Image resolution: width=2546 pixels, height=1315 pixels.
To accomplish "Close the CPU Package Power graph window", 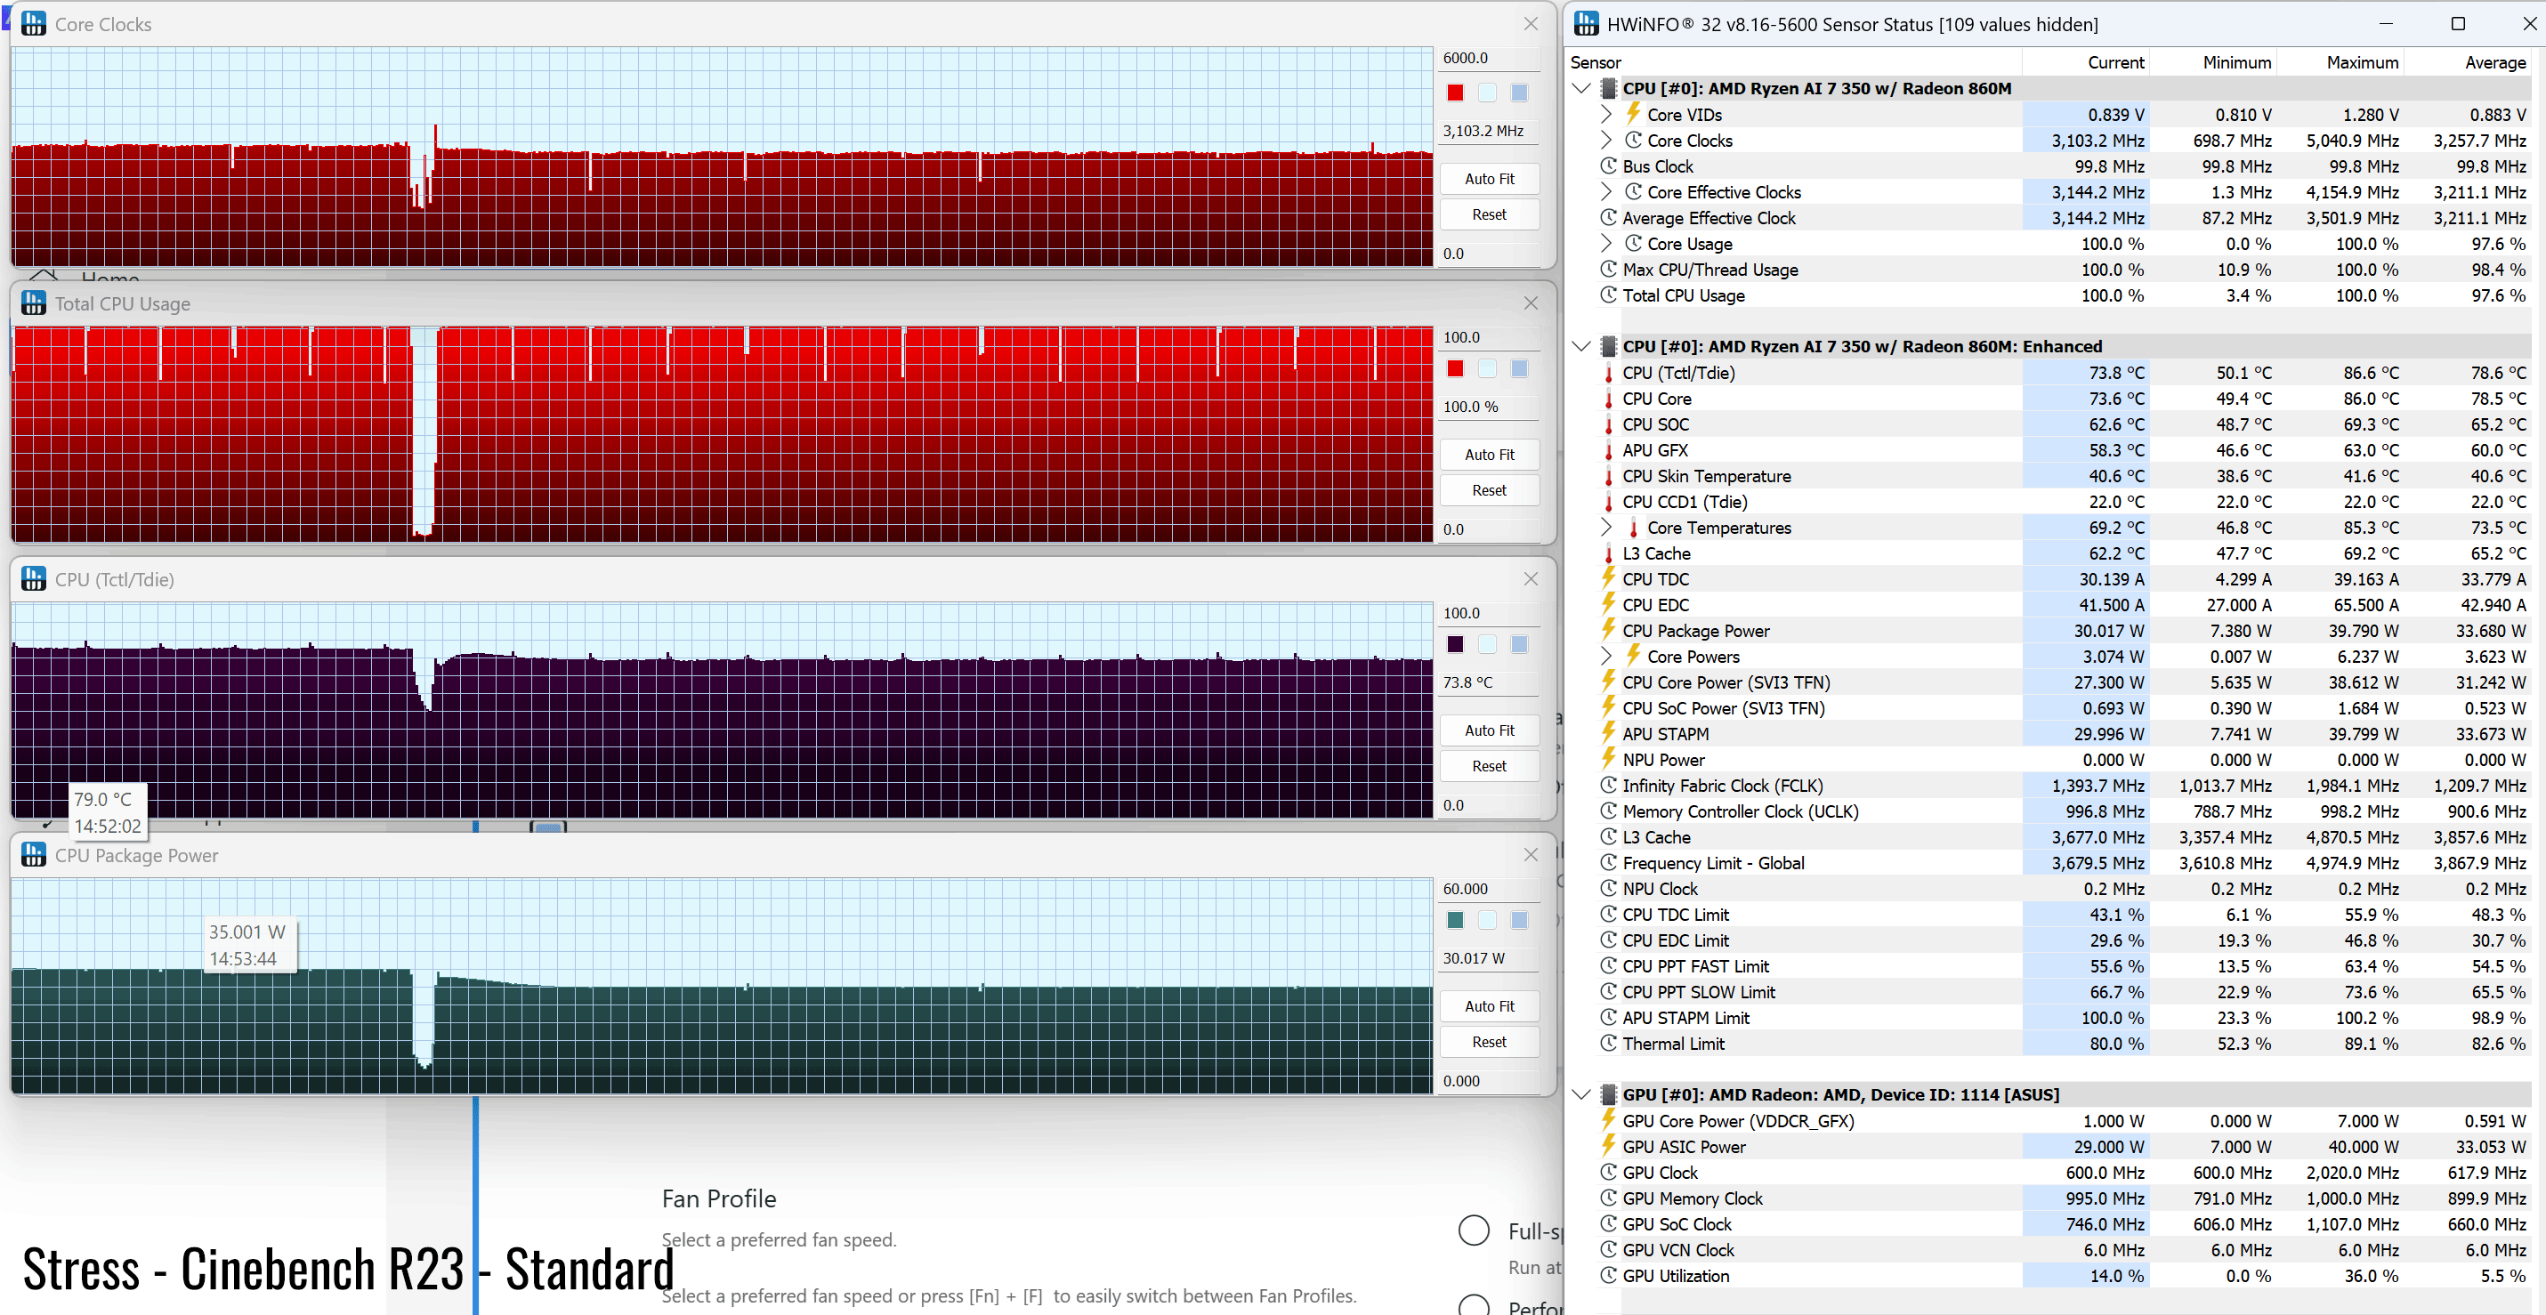I will tap(1531, 855).
